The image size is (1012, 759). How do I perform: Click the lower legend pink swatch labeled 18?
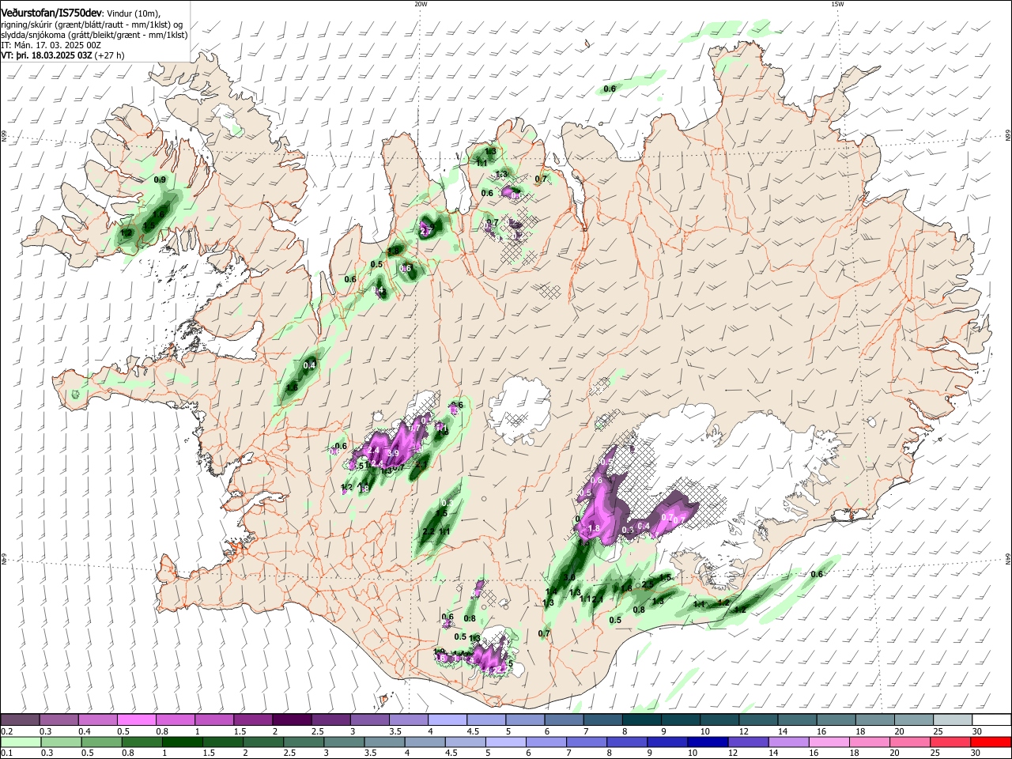869,742
